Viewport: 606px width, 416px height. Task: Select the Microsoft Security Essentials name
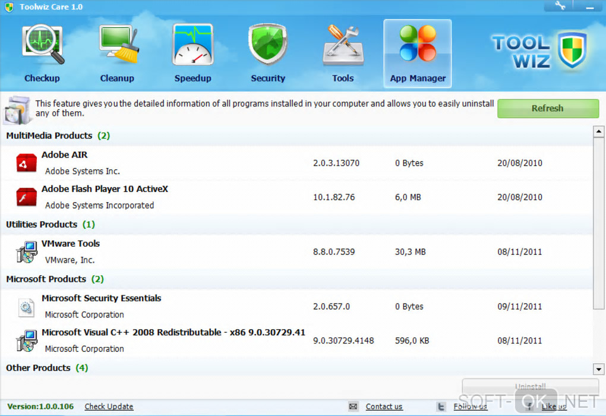[x=101, y=298]
